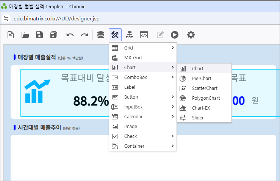Select the Label menu entry
The width and height of the screenshot is (280, 181).
[130, 87]
